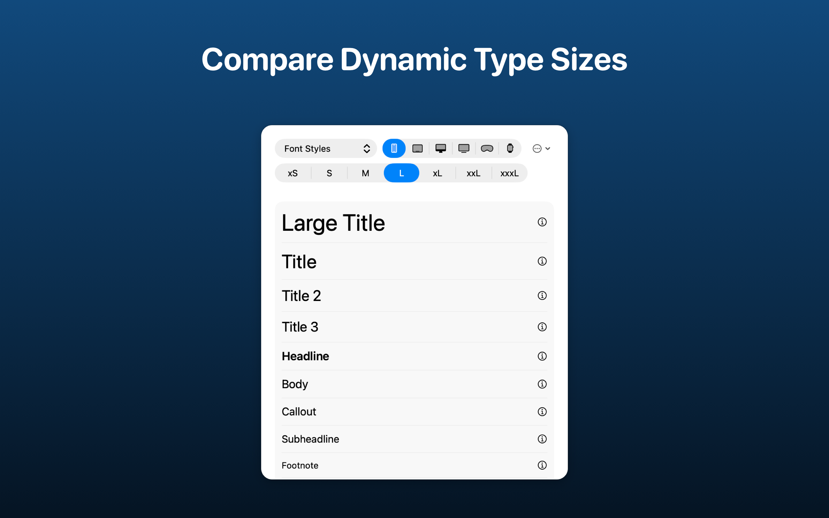This screenshot has height=518, width=829.
Task: Select the Mac desktop device icon
Action: point(440,148)
